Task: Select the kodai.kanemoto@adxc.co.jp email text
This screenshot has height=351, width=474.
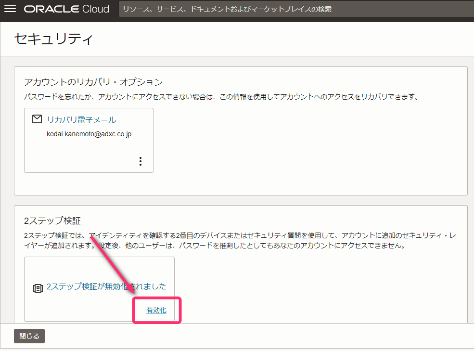Action: click(x=89, y=134)
